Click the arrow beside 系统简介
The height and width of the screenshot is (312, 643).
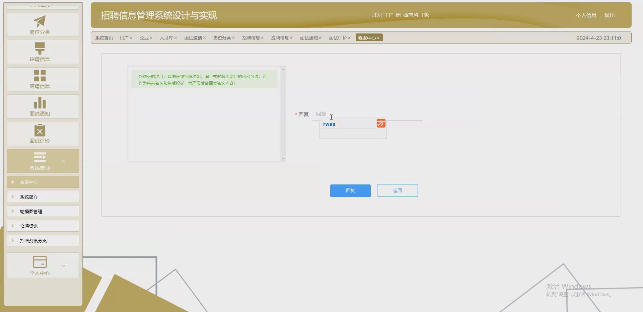[x=13, y=197]
